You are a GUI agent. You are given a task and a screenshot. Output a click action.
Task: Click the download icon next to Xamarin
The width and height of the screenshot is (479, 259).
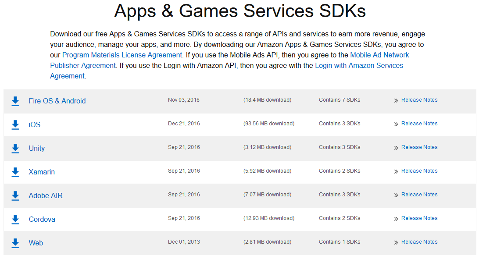[15, 172]
